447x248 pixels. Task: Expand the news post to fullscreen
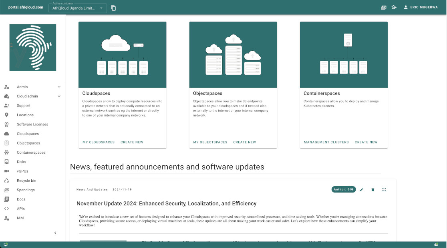pyautogui.click(x=384, y=190)
